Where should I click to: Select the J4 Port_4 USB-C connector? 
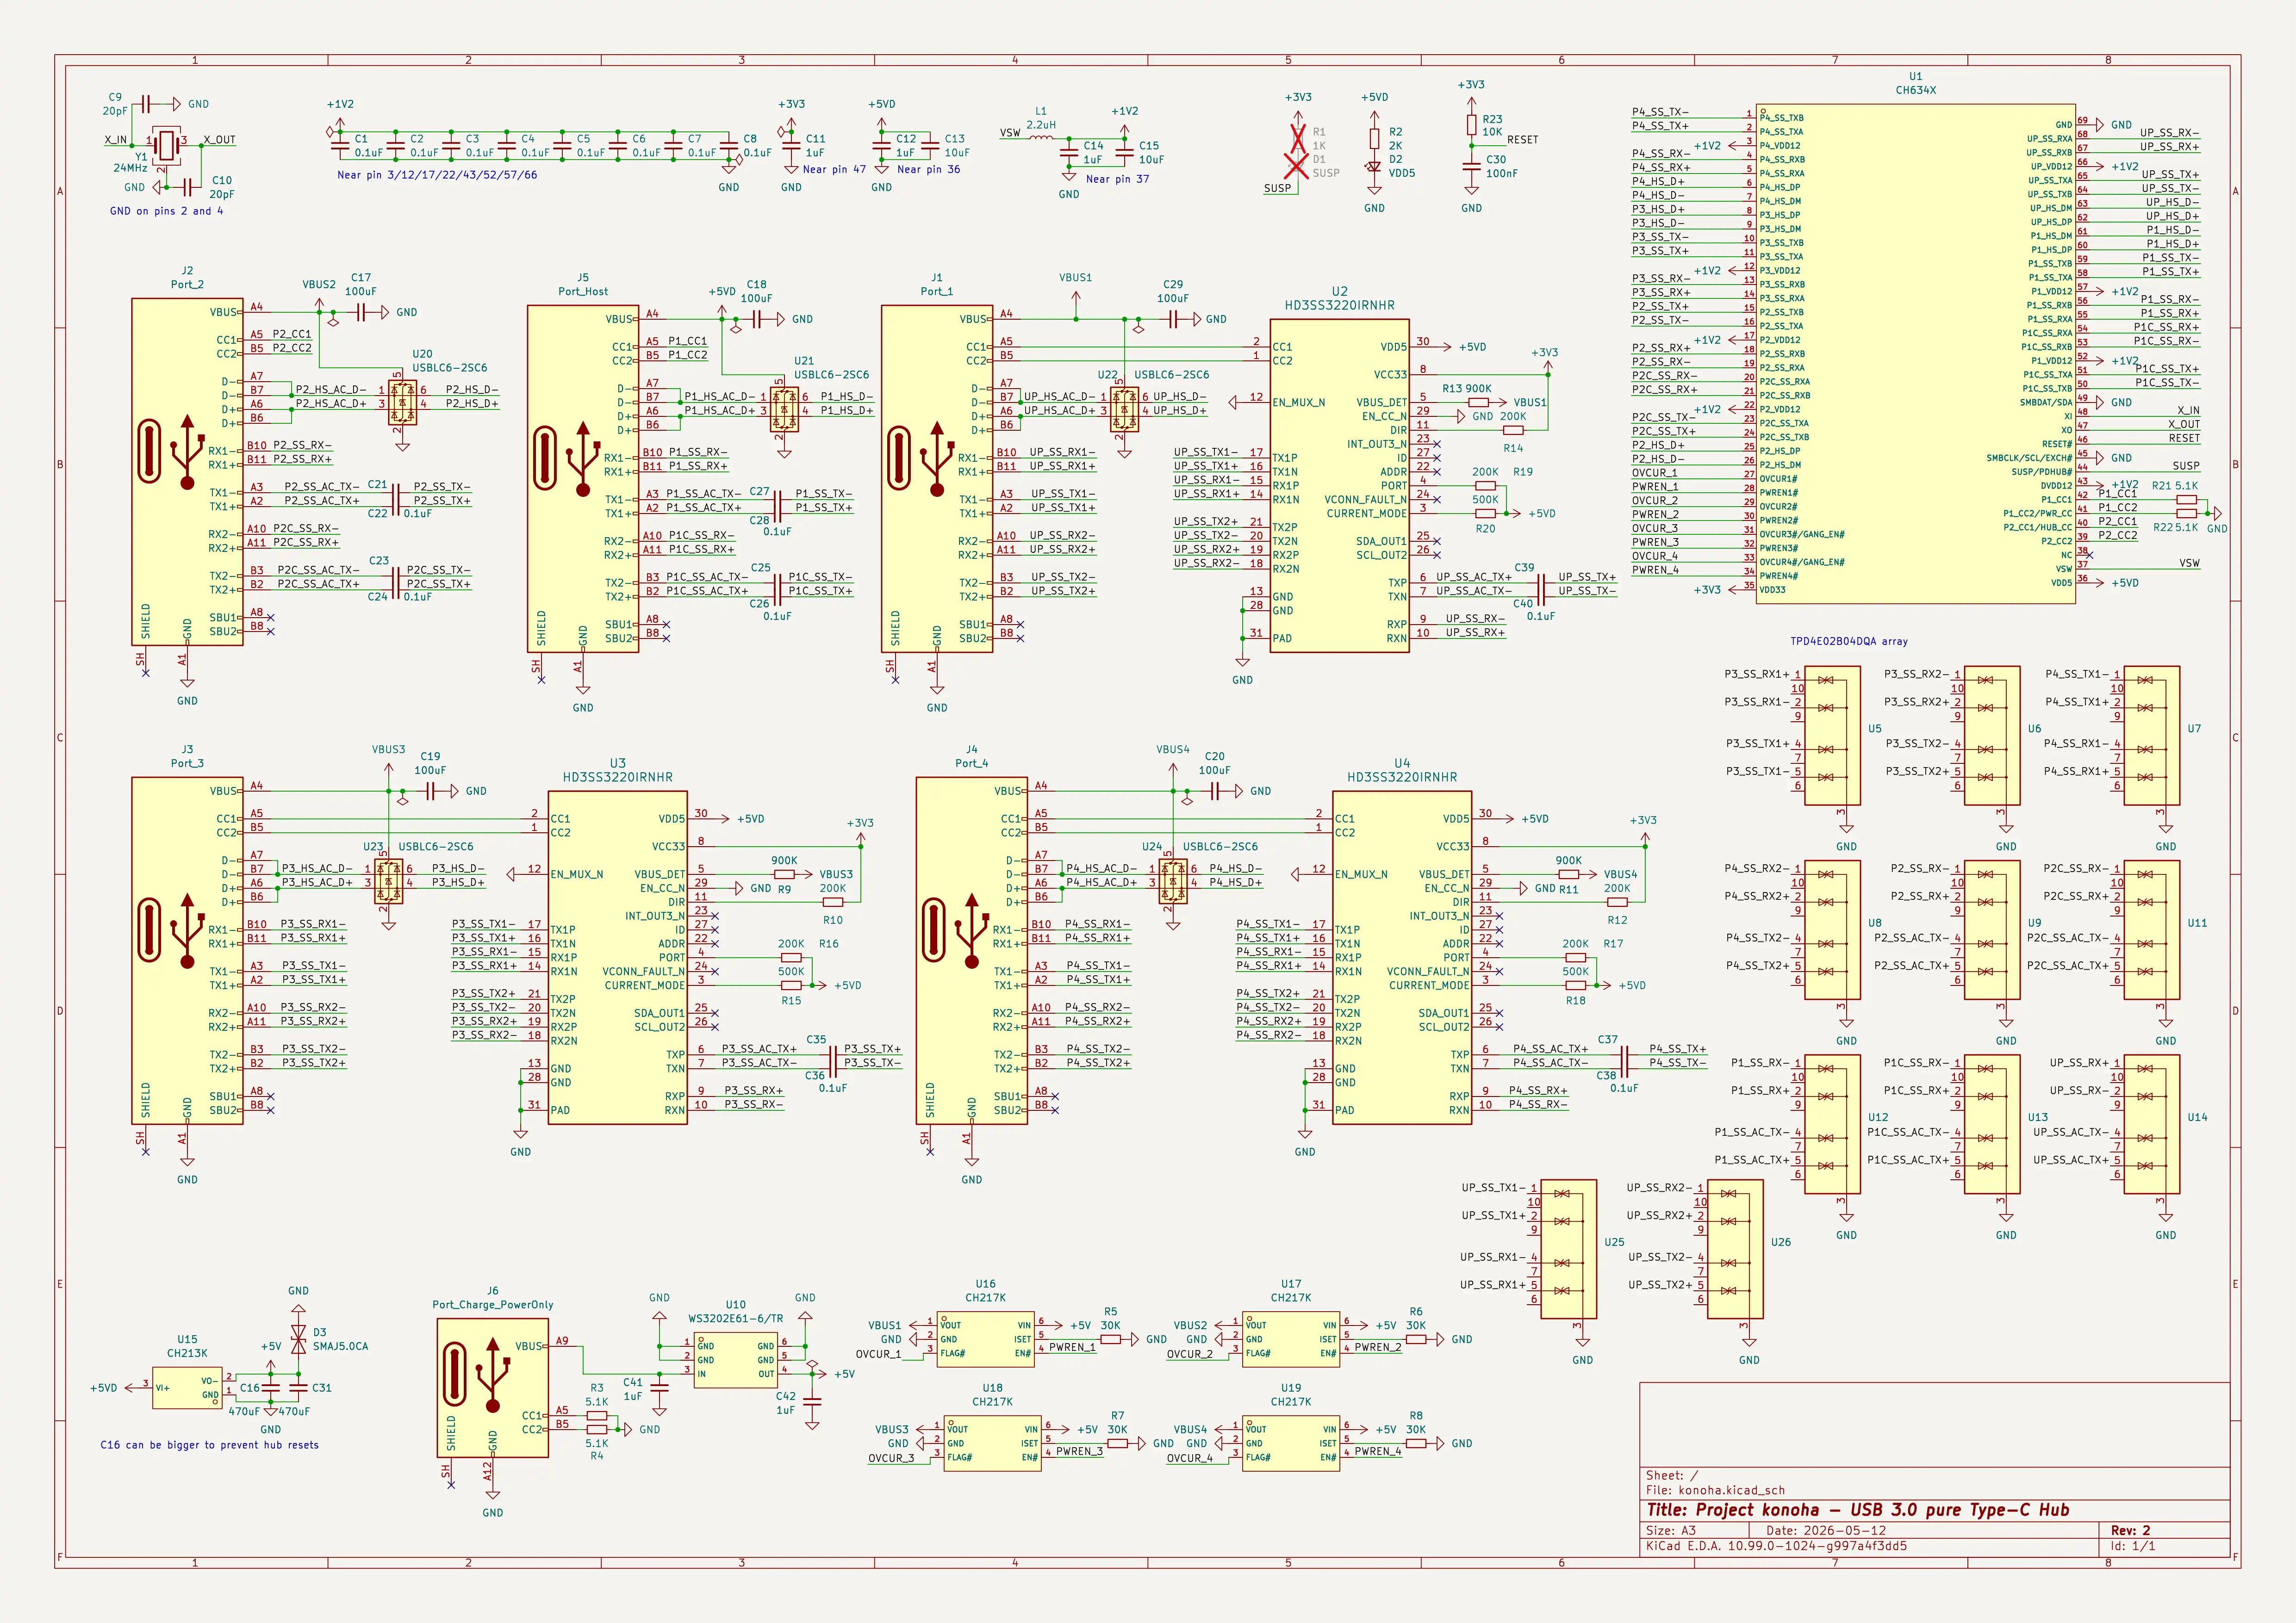[x=971, y=950]
